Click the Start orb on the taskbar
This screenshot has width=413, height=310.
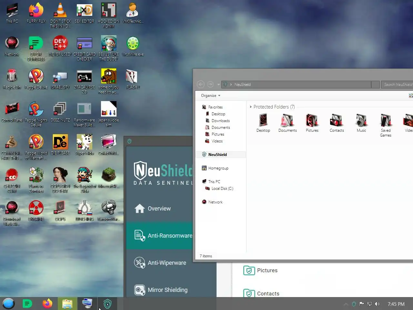(8, 304)
